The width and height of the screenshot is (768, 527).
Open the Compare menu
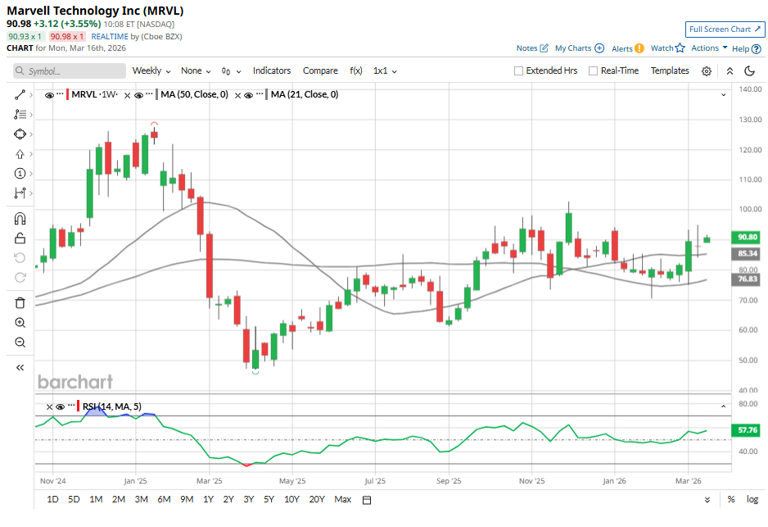320,70
